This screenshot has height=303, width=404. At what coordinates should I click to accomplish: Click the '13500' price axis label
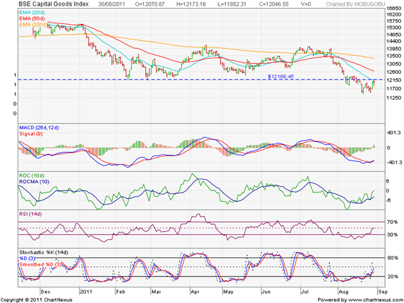point(394,56)
